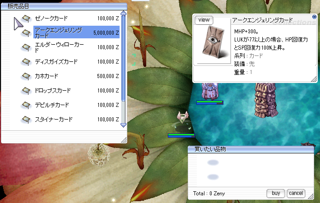Click the resize grip of the shop window

124,140
